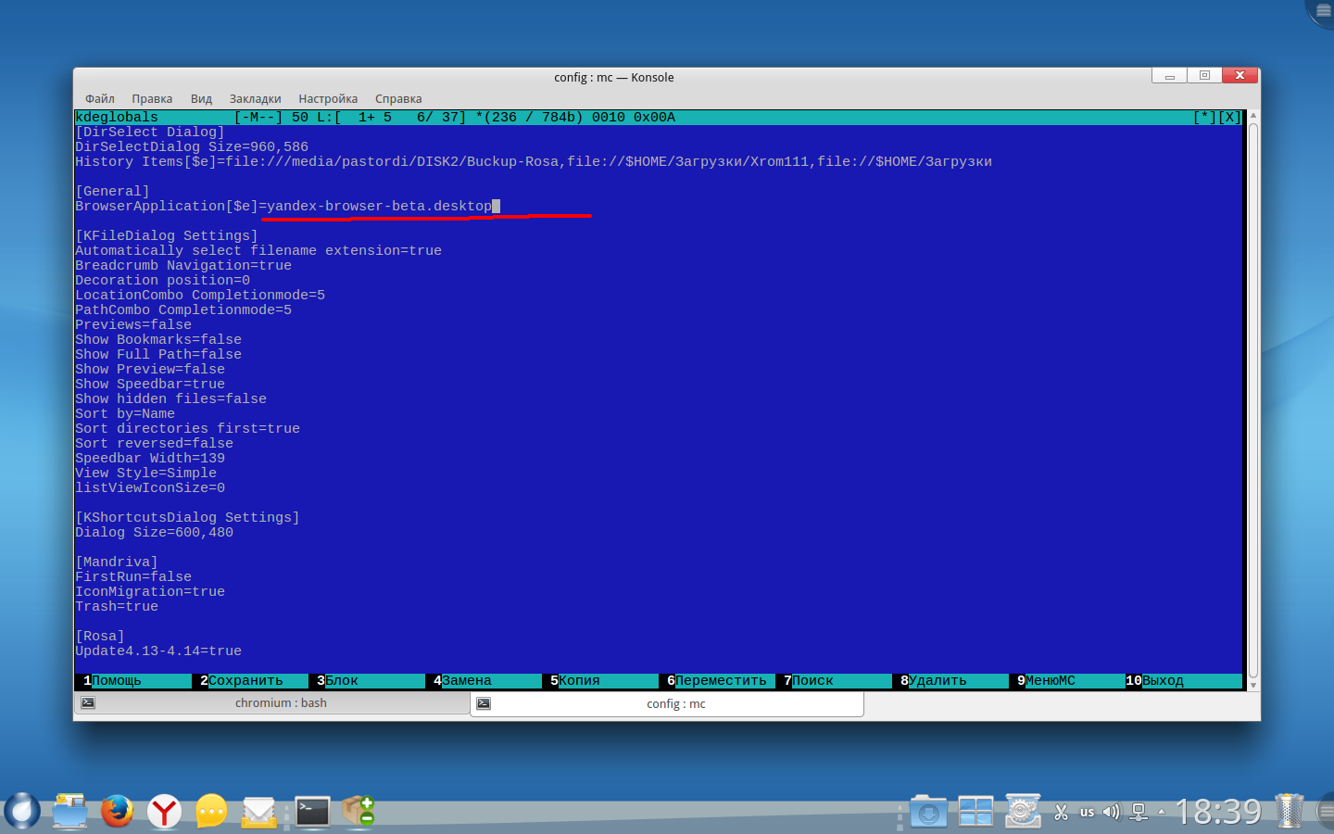Viewport: 1334px width, 834px height.
Task: Open the Правка menu
Action: tap(152, 99)
